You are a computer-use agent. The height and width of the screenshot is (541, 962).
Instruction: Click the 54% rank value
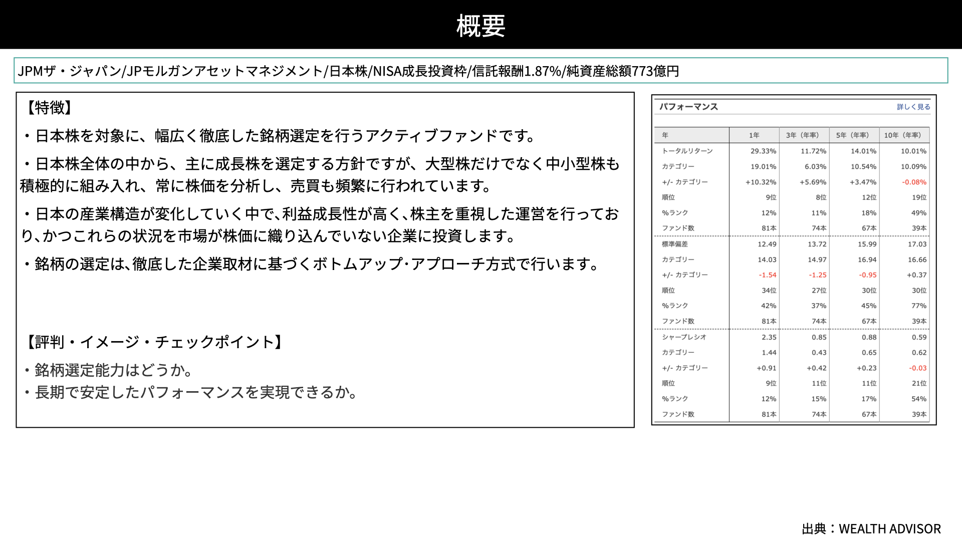point(919,399)
